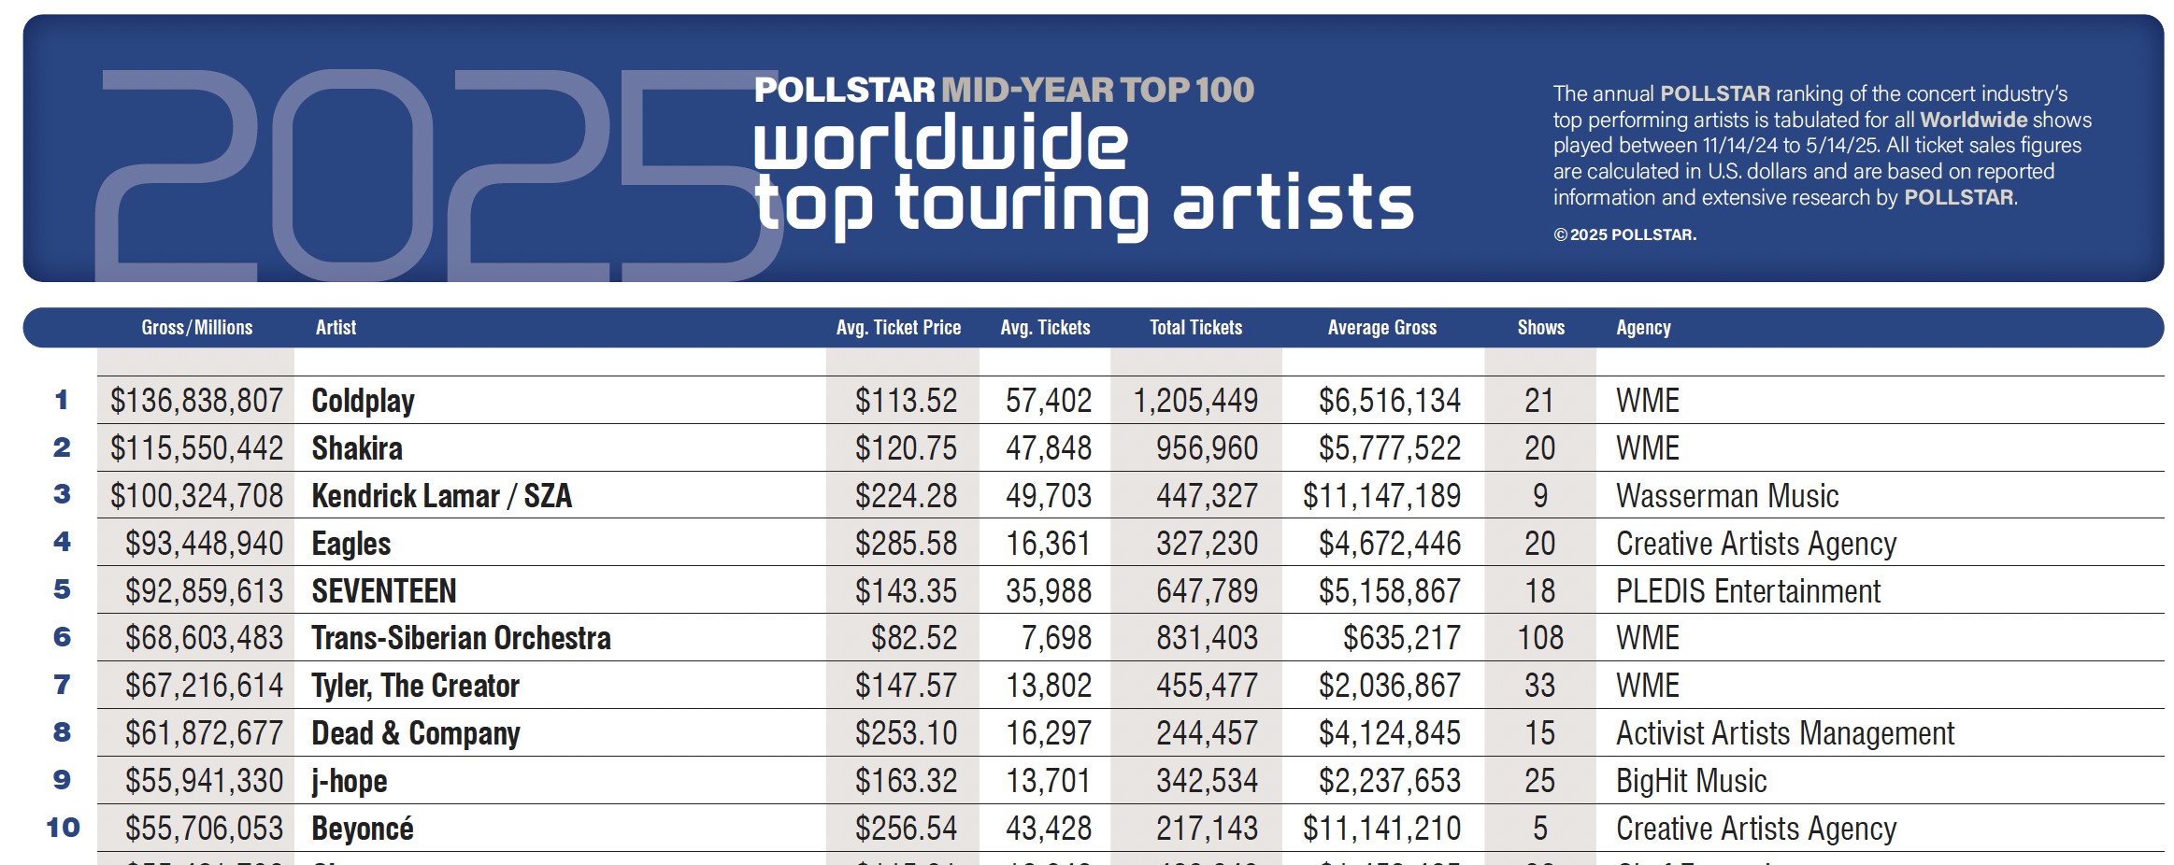
Task: Select the PLEDIS Entertainment agency cell
Action: pyautogui.click(x=1748, y=591)
